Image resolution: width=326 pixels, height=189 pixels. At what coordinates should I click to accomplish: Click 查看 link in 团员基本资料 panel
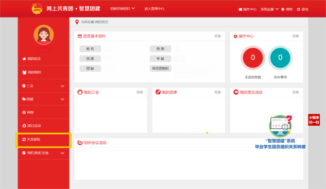pyautogui.click(x=217, y=36)
